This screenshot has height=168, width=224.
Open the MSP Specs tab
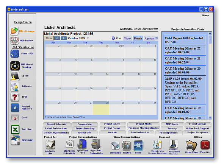[172, 124]
